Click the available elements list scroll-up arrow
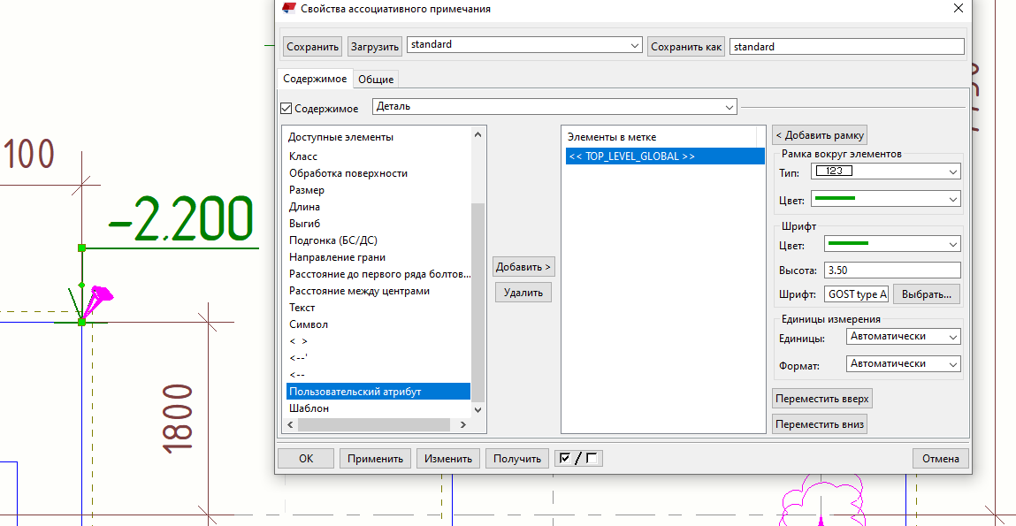Screen dimensions: 1016x526 tap(478, 135)
